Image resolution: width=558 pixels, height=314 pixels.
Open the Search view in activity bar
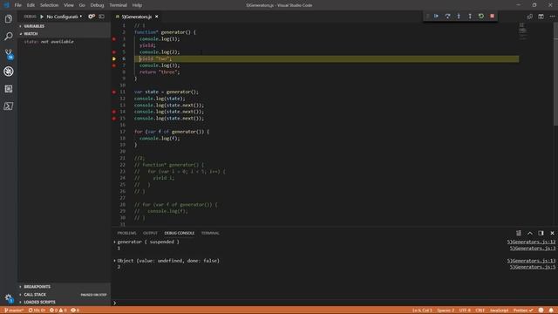(x=9, y=37)
